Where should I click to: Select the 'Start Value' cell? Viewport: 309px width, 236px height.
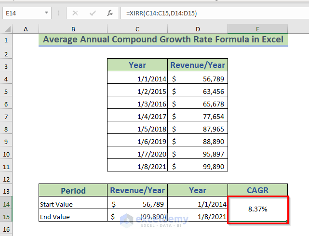coord(73,203)
